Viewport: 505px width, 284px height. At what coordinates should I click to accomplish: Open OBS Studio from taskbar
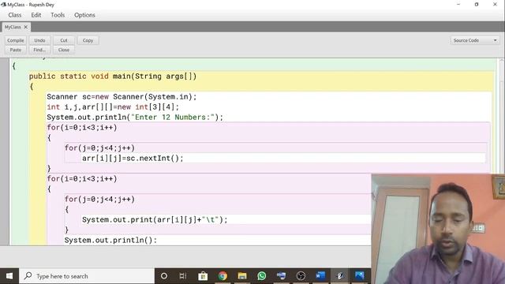click(x=301, y=276)
